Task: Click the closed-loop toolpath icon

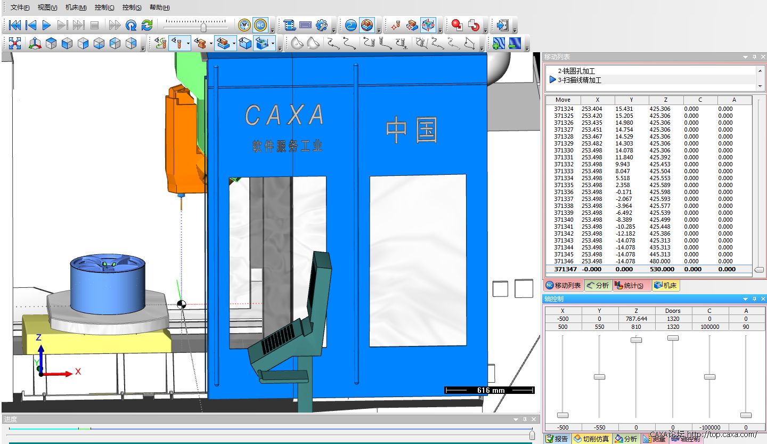Action: pyautogui.click(x=469, y=43)
